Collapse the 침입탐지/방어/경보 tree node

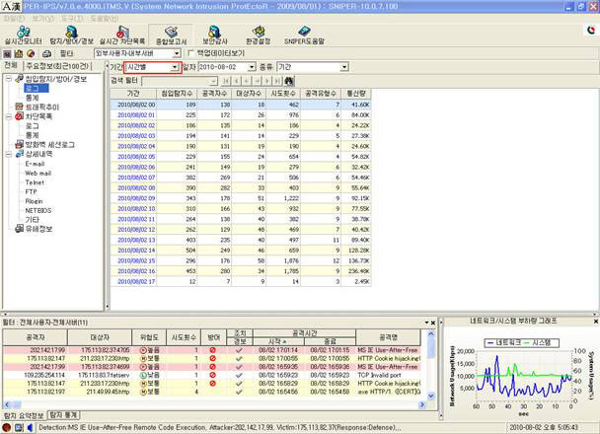pos(8,80)
